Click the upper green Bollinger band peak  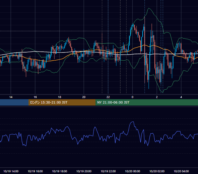tap(149, 8)
